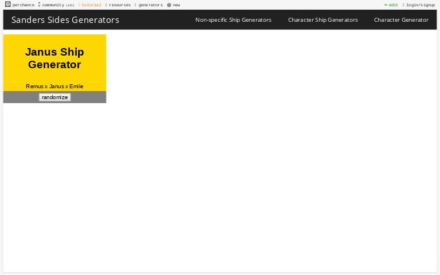440x275 pixels.
Task: Open the perchance home text link
Action: coord(23,5)
